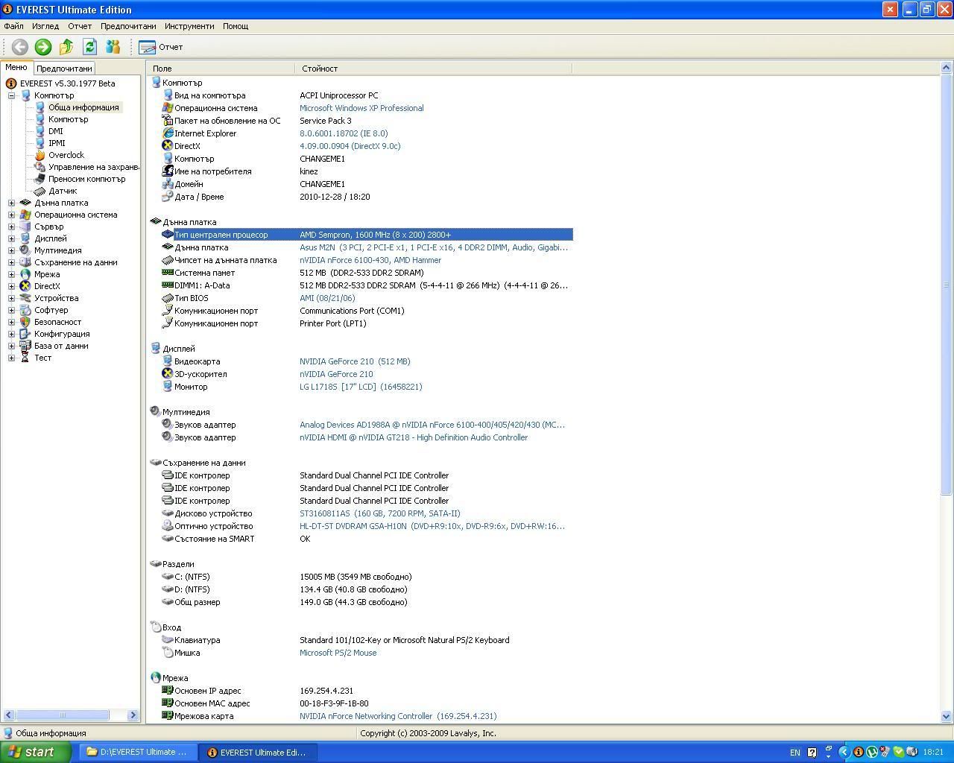Click the Internet Explorer row icon
Image resolution: width=954 pixels, height=763 pixels.
[x=168, y=133]
